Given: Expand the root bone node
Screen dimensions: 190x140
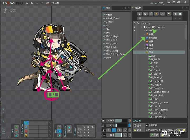Looking at the screenshot, I should [x=144, y=31].
